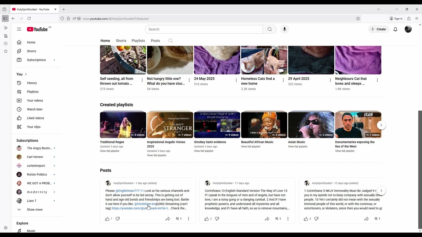
Task: Like the 1 Corinthians 5 NKJV post
Action: [x=306, y=219]
